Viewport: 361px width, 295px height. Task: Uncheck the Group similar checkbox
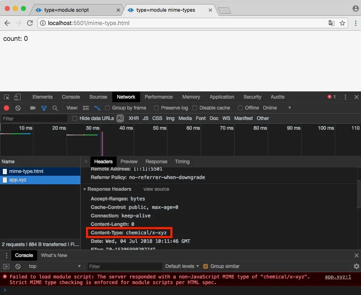pos(206,266)
